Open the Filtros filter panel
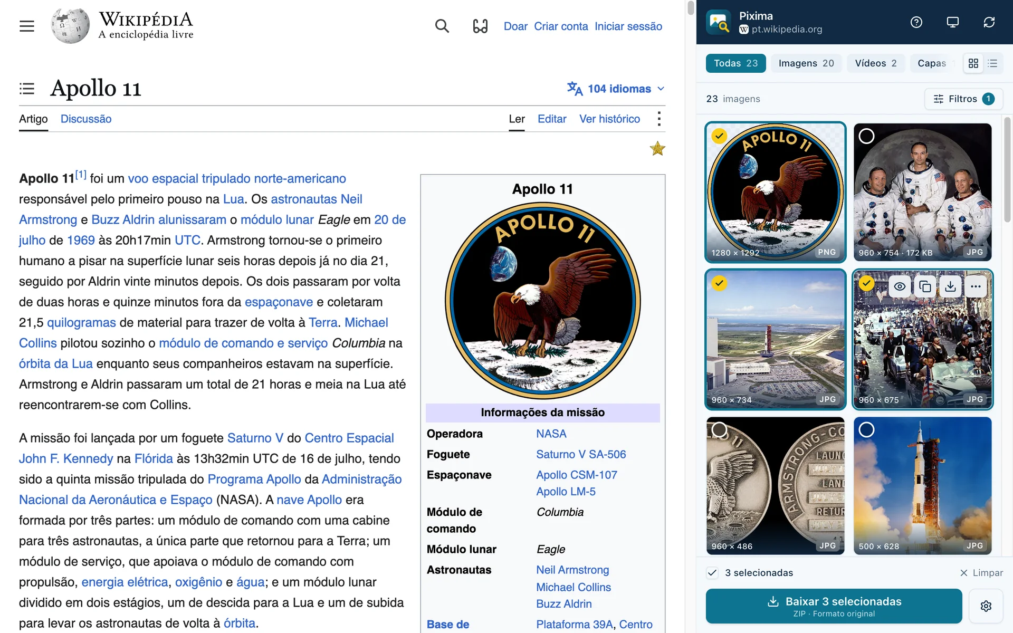 click(963, 99)
